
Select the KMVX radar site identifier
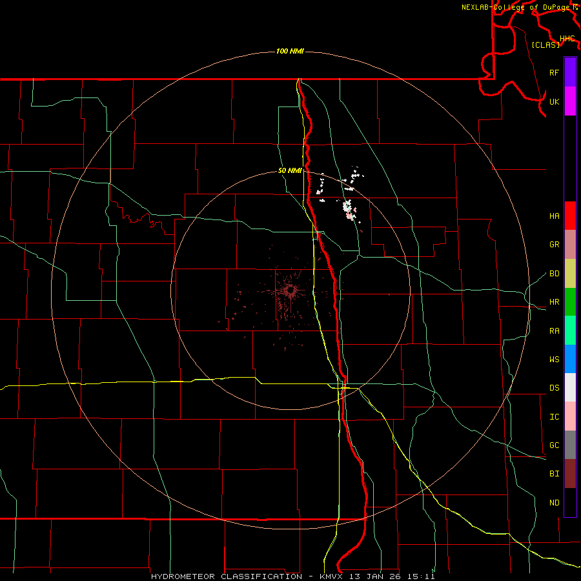(x=332, y=576)
